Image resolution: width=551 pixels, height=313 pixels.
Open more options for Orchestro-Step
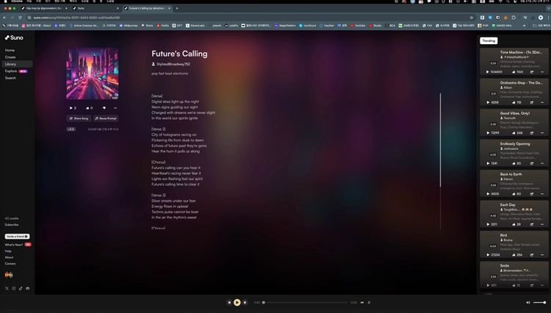[542, 103]
